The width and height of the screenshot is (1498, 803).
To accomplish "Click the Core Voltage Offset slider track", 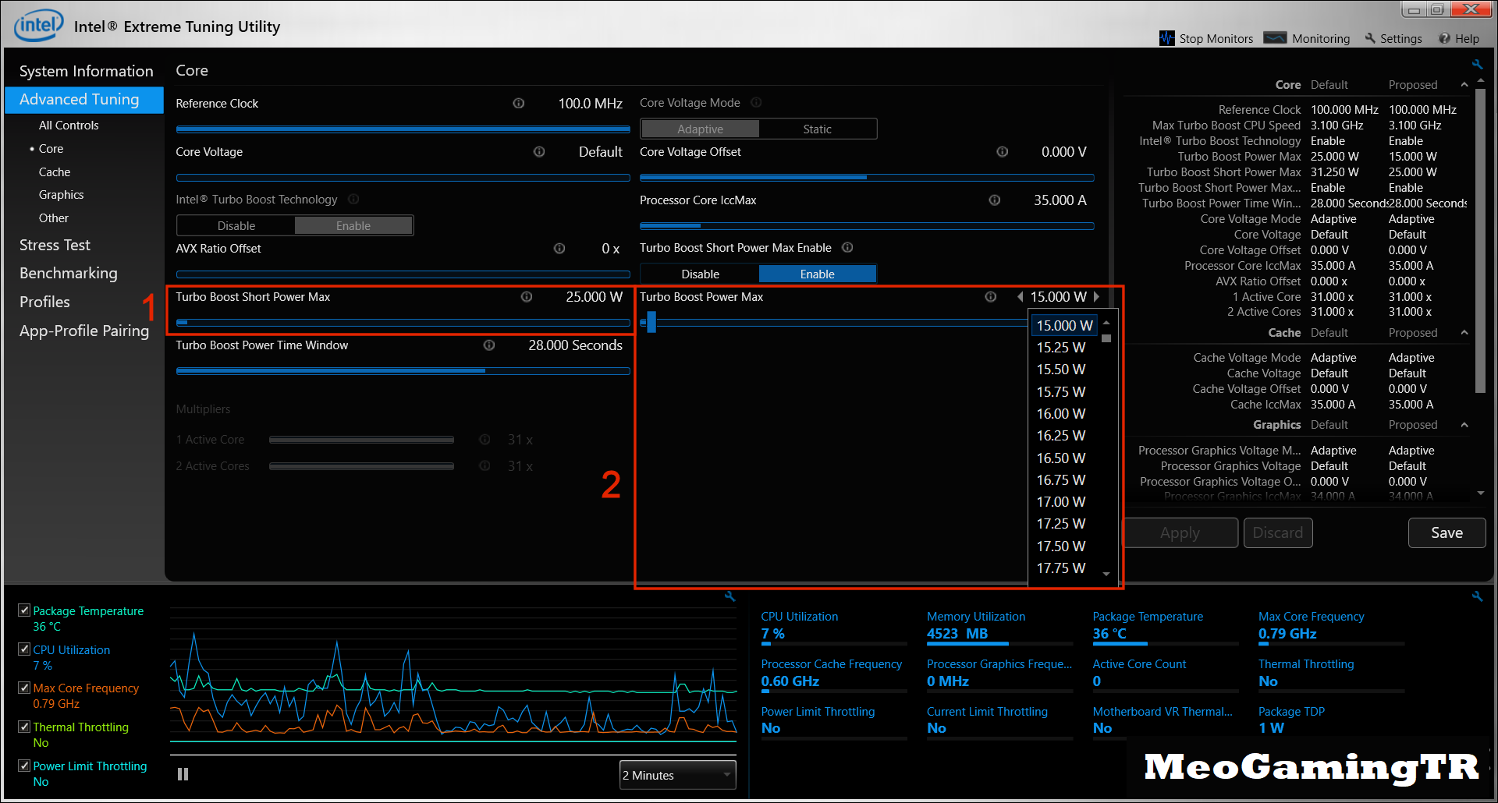I will [867, 178].
